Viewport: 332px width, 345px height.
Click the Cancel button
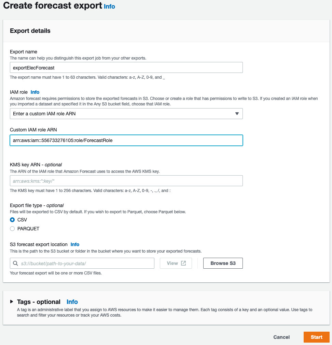(x=281, y=337)
